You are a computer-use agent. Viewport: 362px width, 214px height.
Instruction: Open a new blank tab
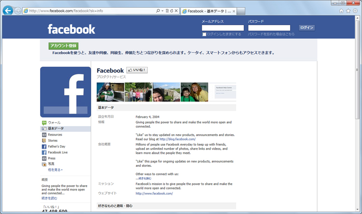click(x=241, y=11)
